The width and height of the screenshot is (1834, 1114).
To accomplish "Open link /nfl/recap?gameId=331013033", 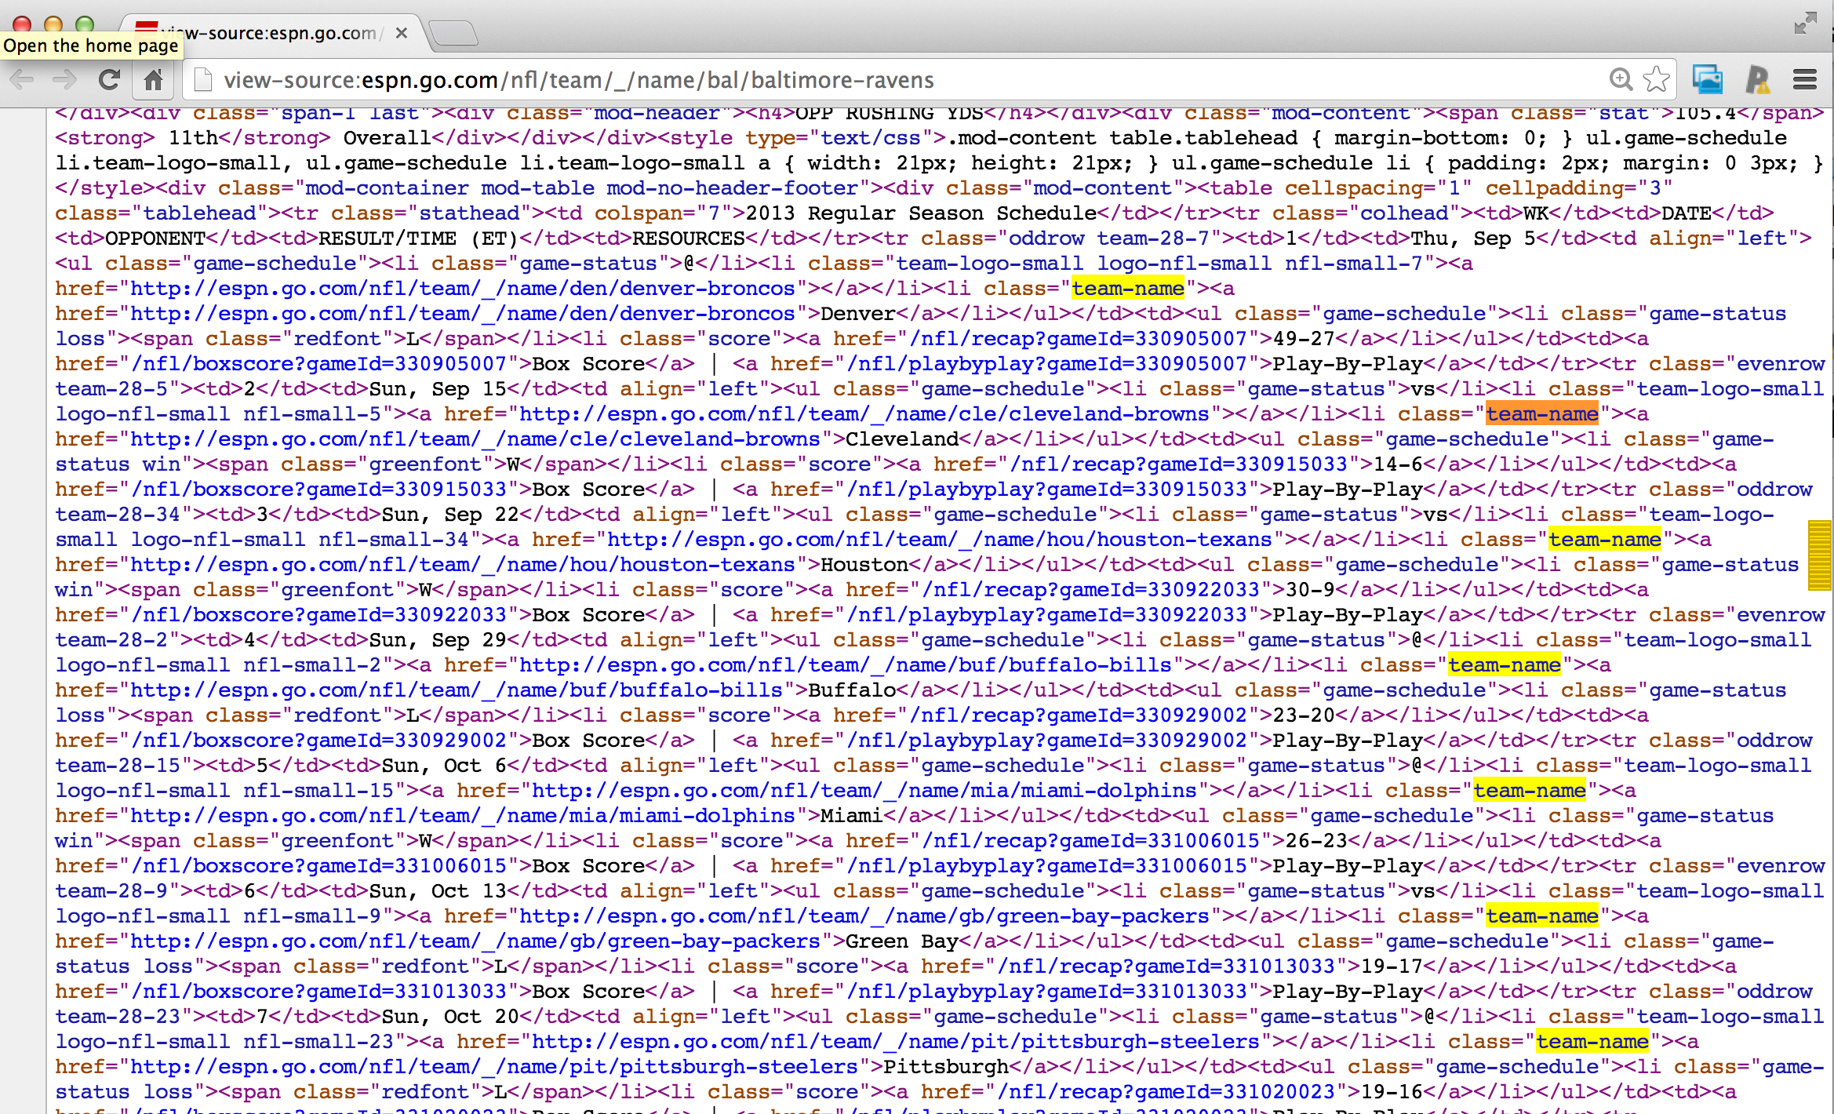I will [x=1166, y=967].
